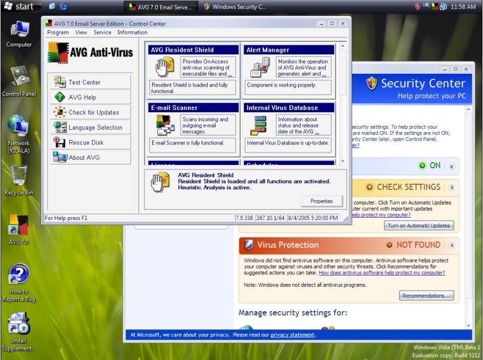Click the Security Center scroll down arrow

[x=468, y=325]
